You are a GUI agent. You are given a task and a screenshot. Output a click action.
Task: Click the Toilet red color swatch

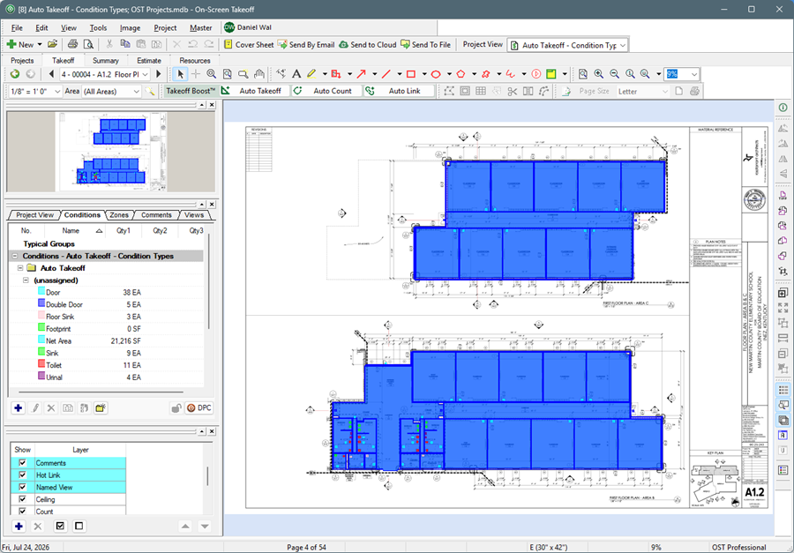41,364
